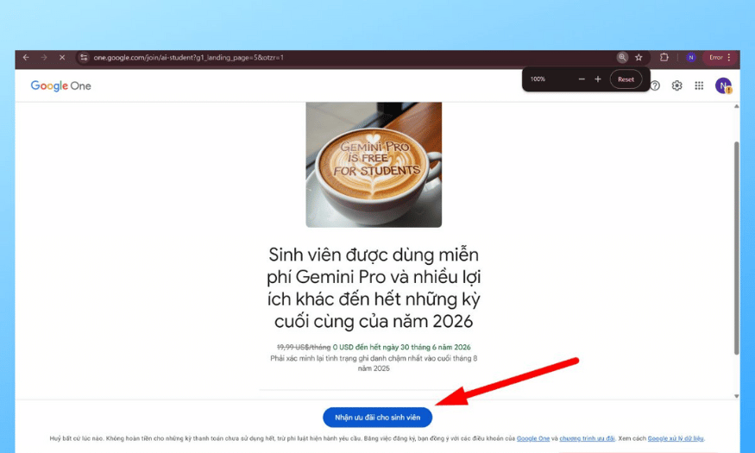This screenshot has height=453, width=755.
Task: Open the Google apps grid launcher
Action: tap(699, 85)
